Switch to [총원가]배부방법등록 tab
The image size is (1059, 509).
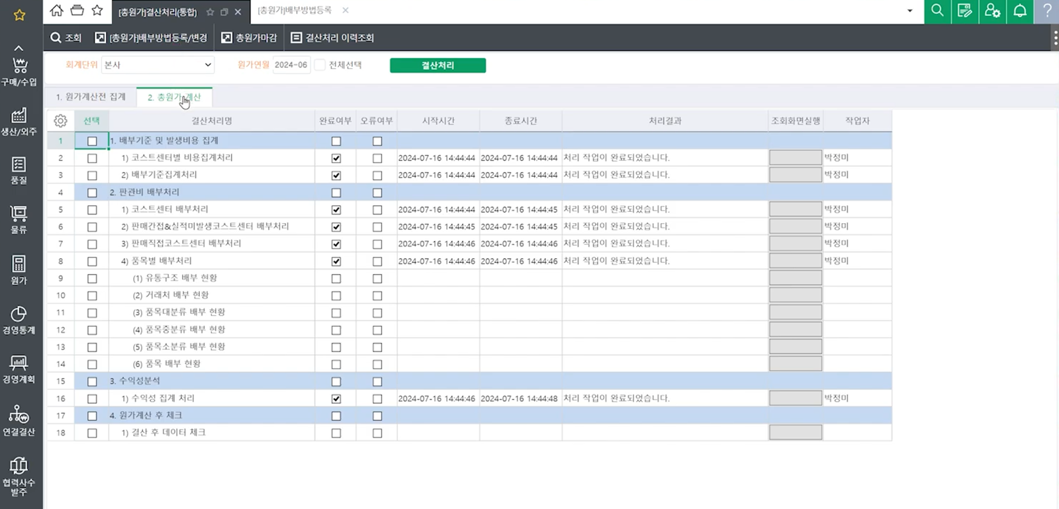(x=295, y=11)
